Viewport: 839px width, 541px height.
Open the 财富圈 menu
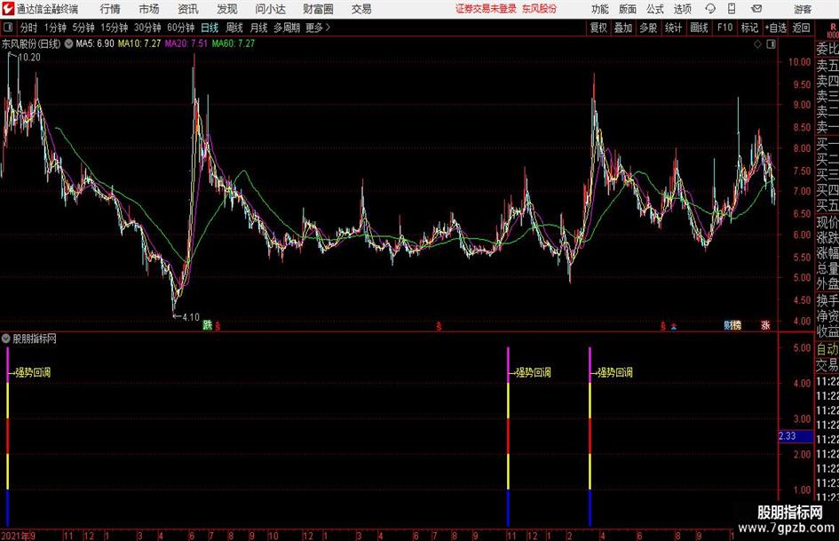click(x=318, y=9)
